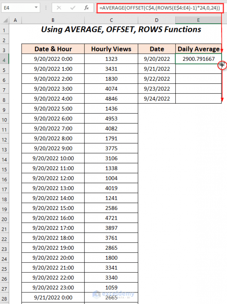The width and height of the screenshot is (227, 304).
Task: Click the 'Daily Average' header cell
Action: (199, 49)
